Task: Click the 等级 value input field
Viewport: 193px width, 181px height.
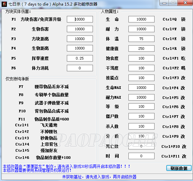Action: point(141,106)
